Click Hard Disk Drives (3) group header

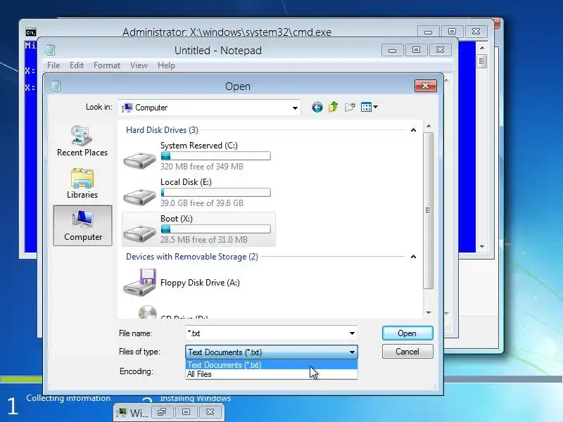coord(162,130)
